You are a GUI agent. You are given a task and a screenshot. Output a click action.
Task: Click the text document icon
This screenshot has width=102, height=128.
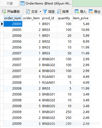tap(28, 11)
